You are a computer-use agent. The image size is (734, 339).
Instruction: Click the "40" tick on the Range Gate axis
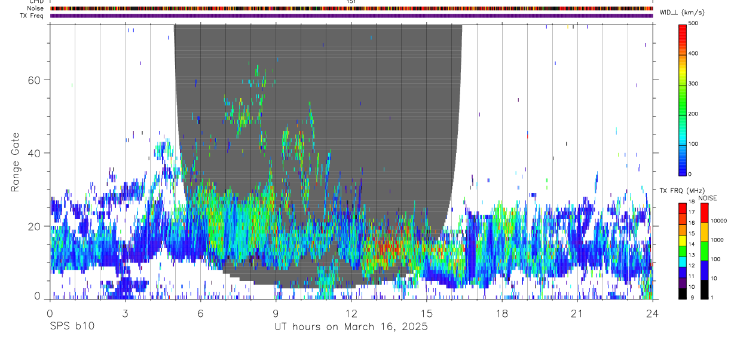(35, 153)
